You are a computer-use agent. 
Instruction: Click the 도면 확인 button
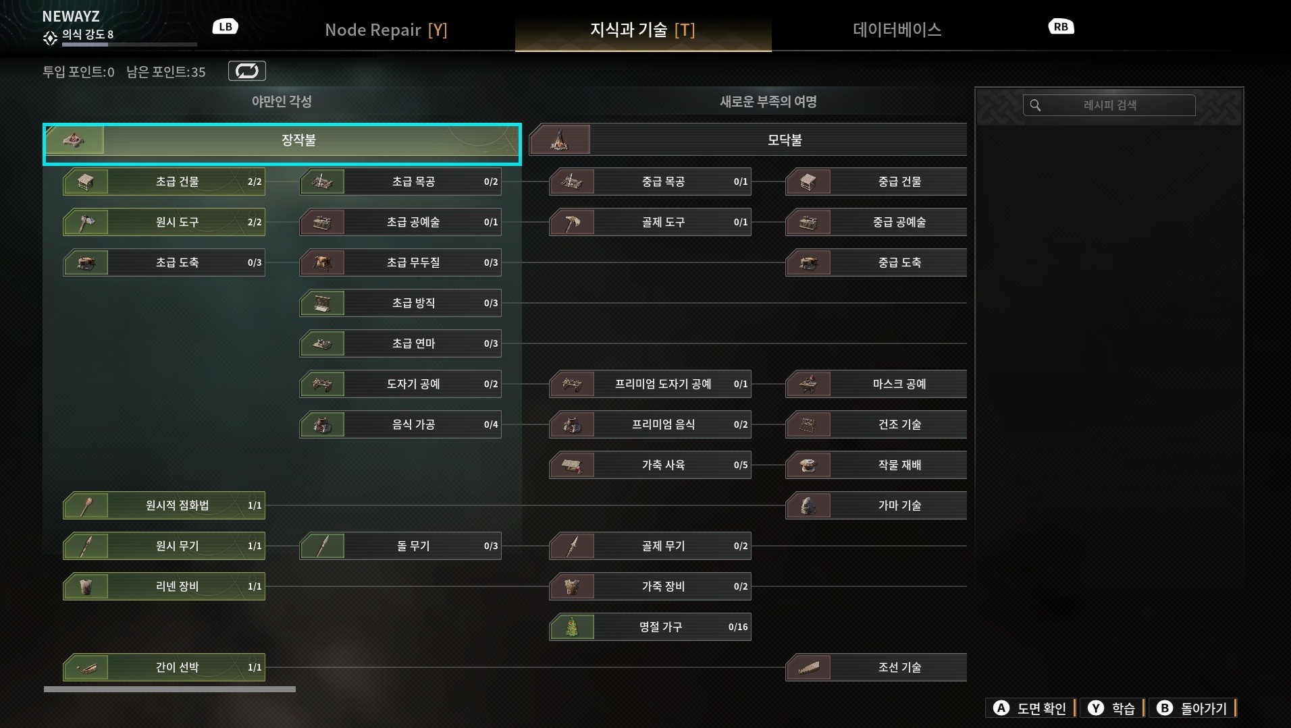(x=1030, y=708)
